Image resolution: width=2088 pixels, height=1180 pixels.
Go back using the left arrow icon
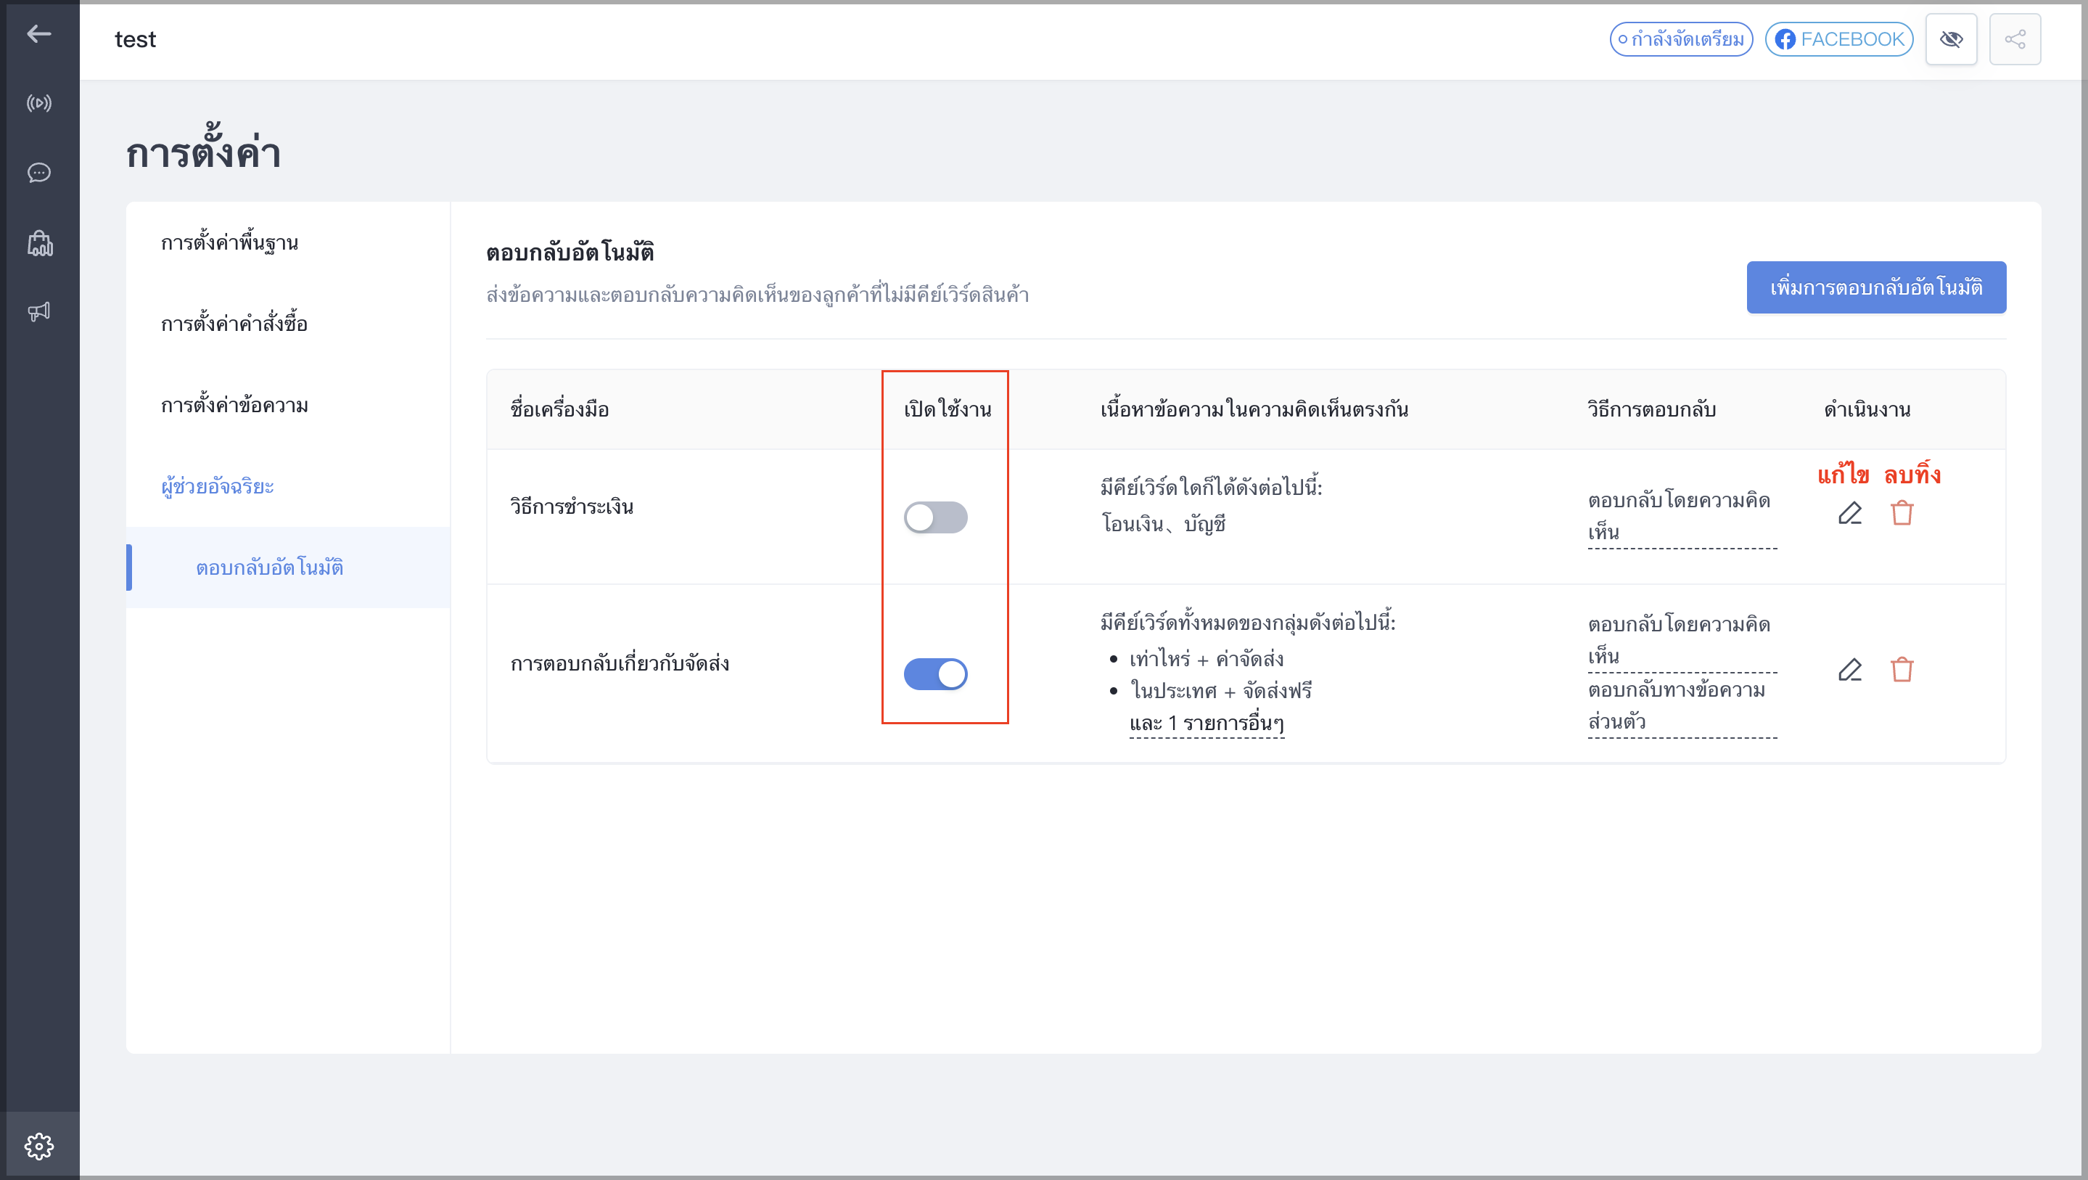[x=39, y=34]
